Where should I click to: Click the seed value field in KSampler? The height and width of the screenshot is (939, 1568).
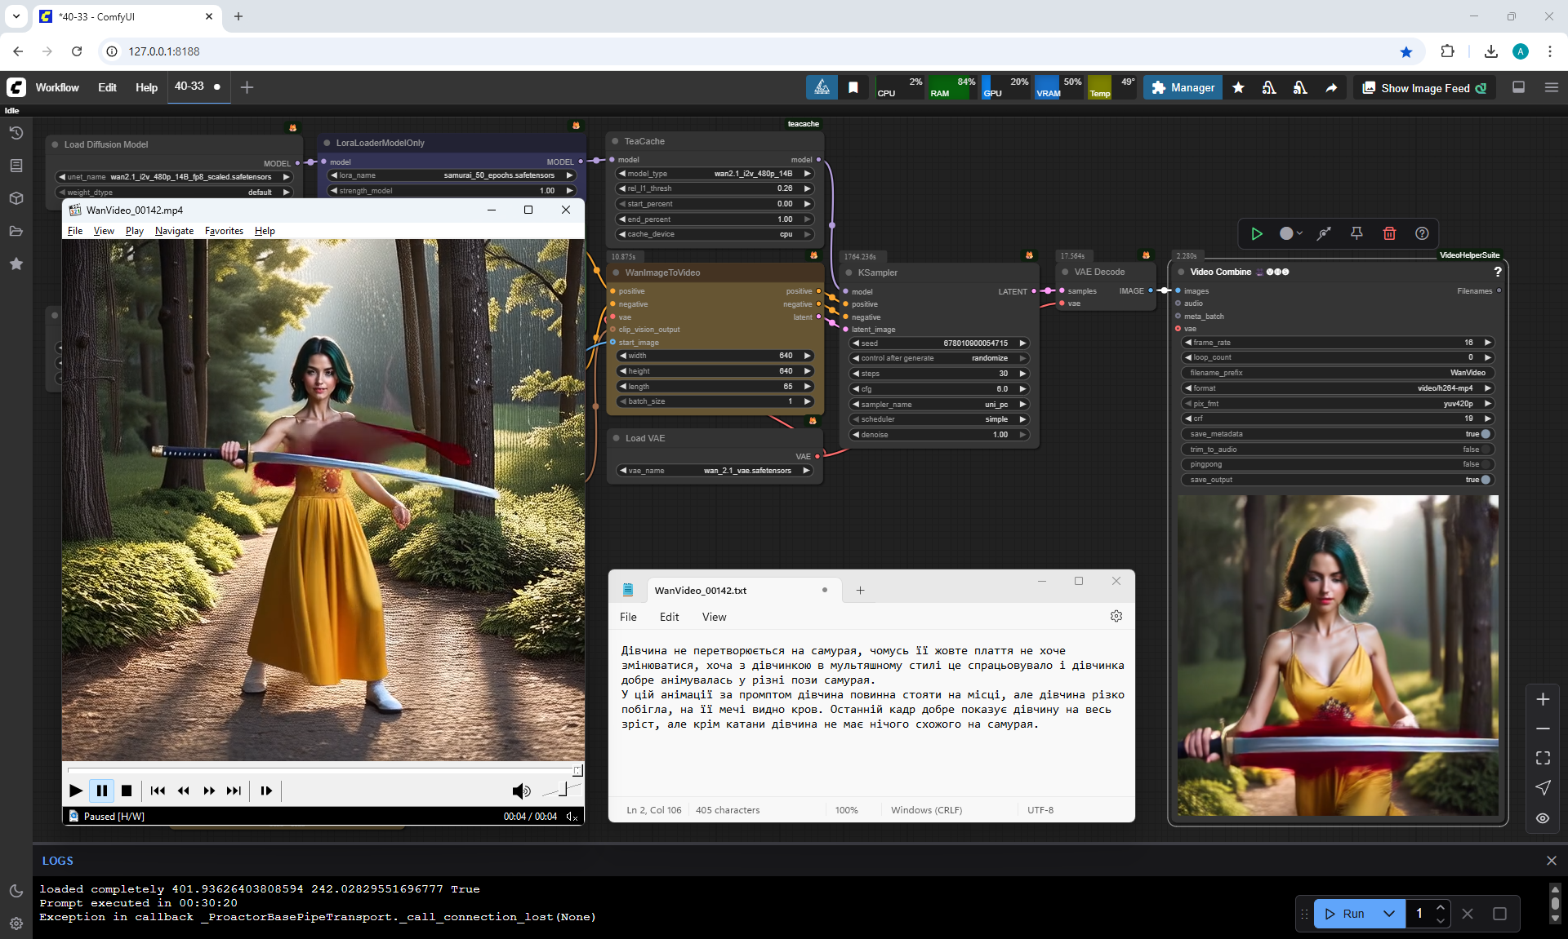[939, 343]
